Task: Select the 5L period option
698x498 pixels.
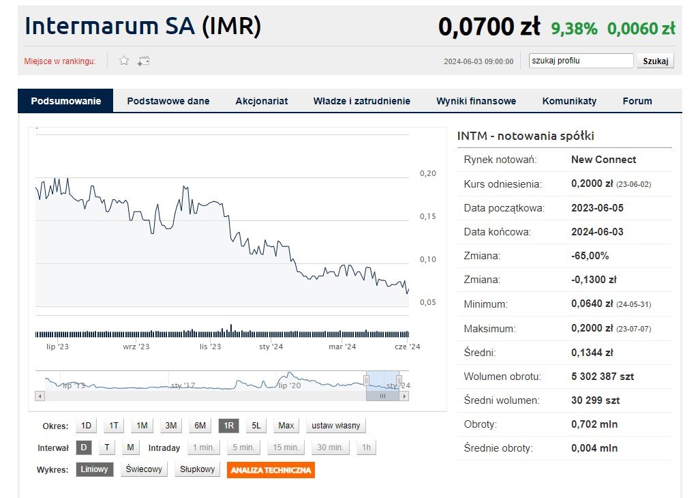Action: point(256,426)
